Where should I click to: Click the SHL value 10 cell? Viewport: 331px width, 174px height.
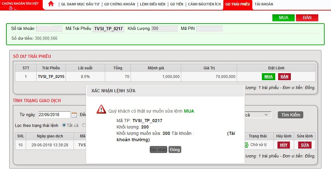(x=20, y=145)
